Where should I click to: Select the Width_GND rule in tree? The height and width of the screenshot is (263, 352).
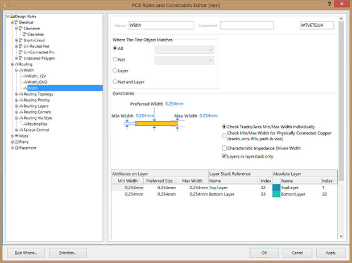point(37,82)
